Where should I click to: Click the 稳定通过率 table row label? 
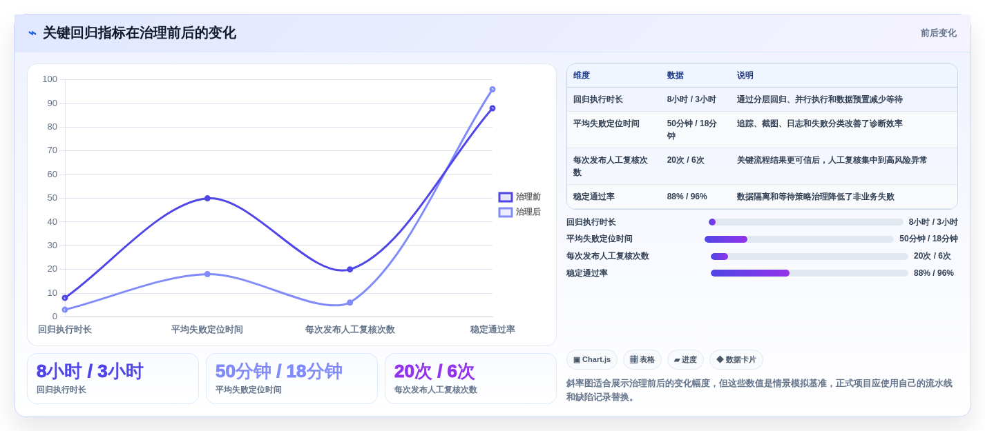tap(594, 197)
